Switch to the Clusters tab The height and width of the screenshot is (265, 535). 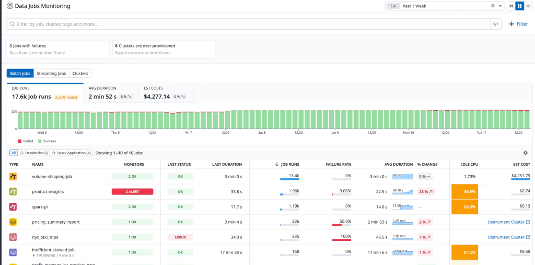(80, 73)
